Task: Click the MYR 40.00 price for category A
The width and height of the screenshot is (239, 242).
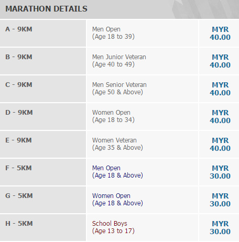Action: (x=220, y=33)
